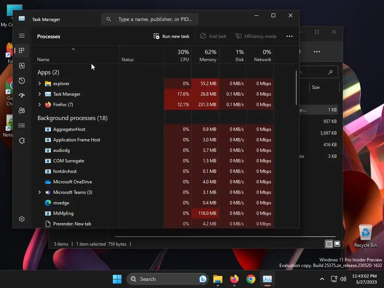384x288 pixels.
Task: Open Task Manager settings gear icon
Action: pos(22,219)
